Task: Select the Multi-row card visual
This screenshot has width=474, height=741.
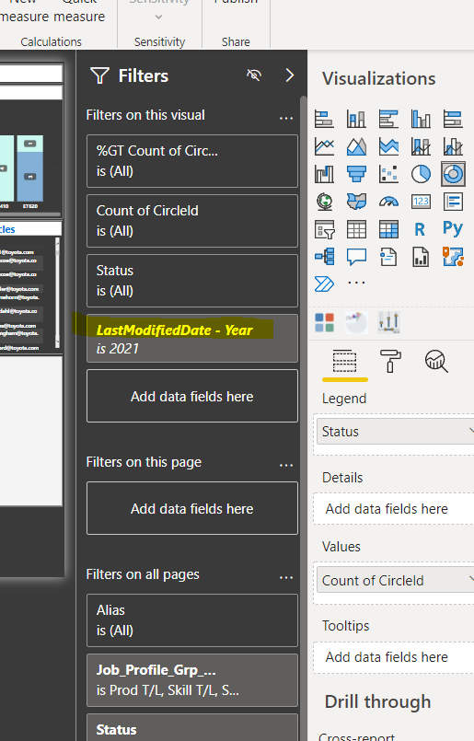Action: coord(453,202)
